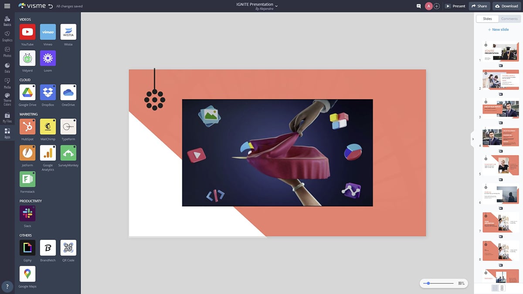
Task: Connect the Google Drive app
Action: (27, 92)
